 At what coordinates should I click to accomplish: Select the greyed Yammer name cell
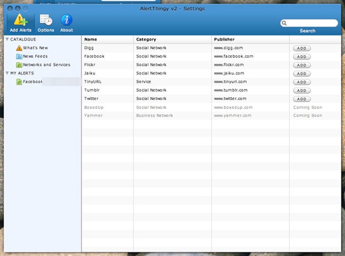coord(93,116)
